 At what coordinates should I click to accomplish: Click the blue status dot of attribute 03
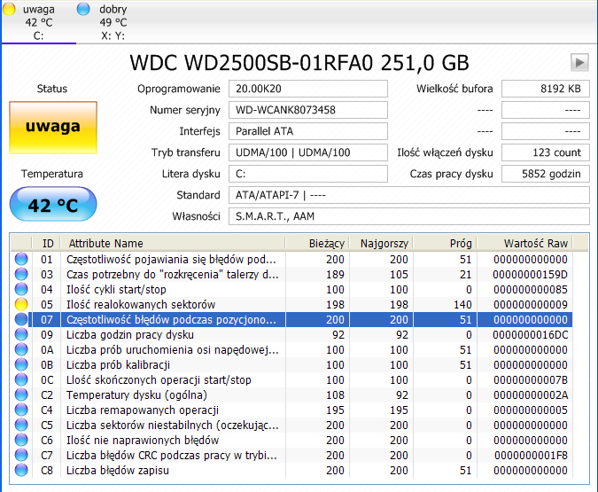(x=21, y=274)
